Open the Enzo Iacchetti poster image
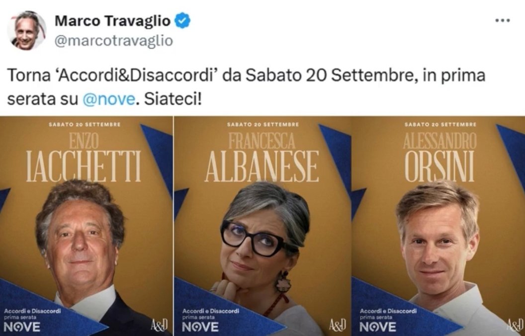Image resolution: width=525 pixels, height=336 pixels. coord(86,226)
